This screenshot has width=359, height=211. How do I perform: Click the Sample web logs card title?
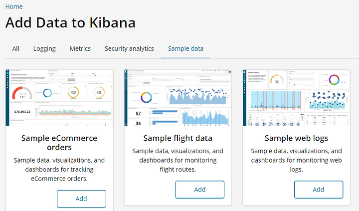point(297,138)
